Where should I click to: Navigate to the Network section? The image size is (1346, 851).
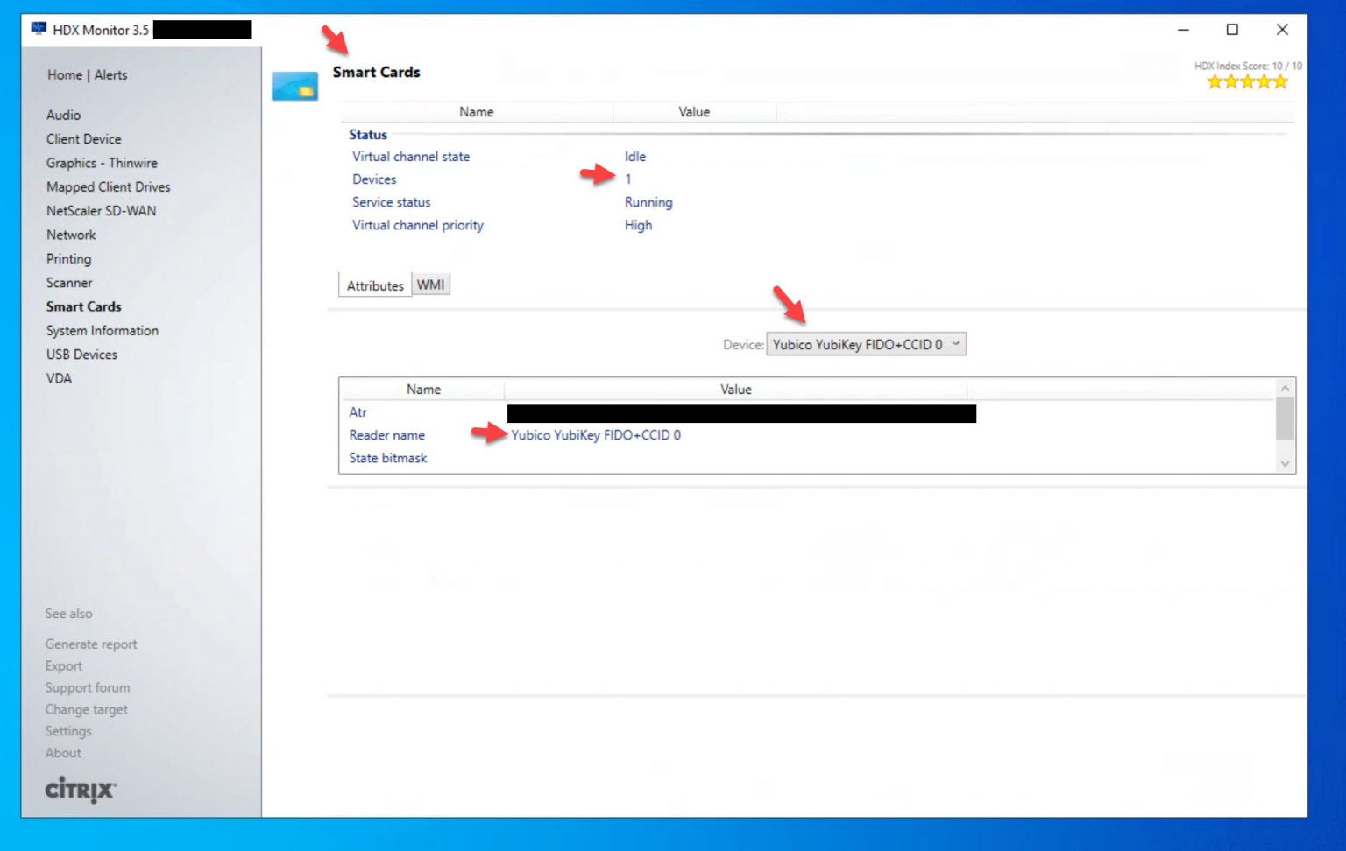coord(70,235)
